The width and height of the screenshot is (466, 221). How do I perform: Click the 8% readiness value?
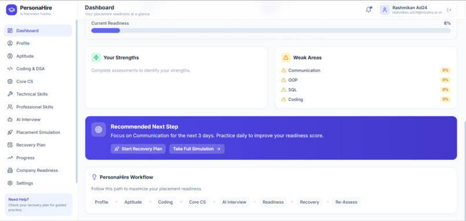[x=447, y=23]
